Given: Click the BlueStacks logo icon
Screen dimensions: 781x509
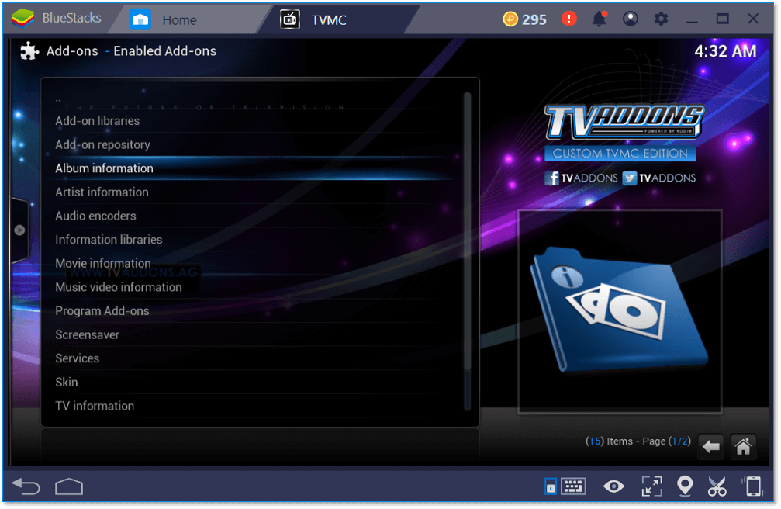Looking at the screenshot, I should click(22, 19).
